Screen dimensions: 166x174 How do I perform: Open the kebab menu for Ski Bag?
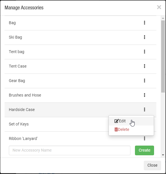point(144,37)
